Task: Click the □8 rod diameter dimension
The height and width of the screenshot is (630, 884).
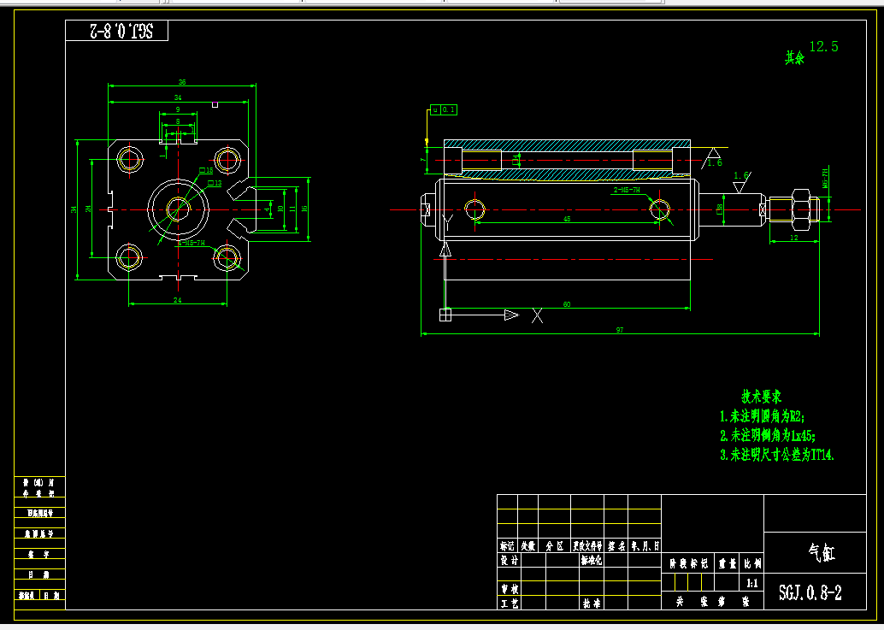Action: (719, 209)
